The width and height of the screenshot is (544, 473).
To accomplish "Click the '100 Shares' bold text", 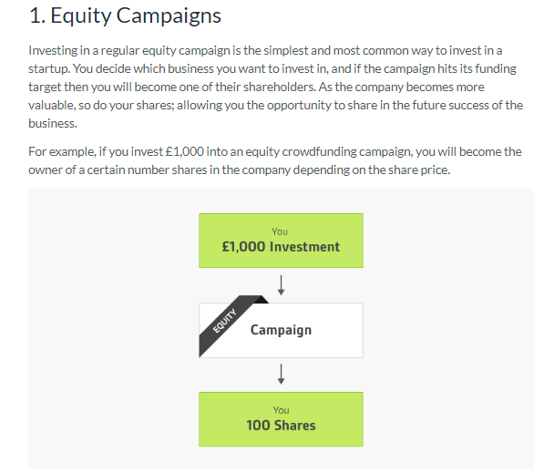I will tap(281, 426).
